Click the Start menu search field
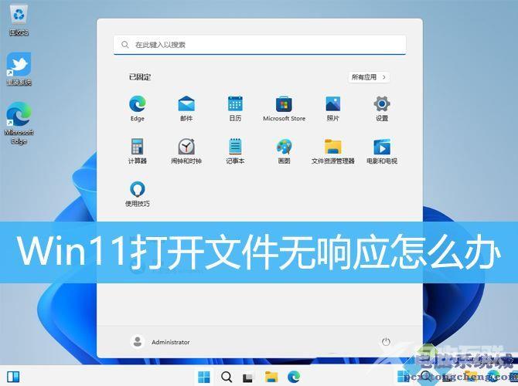The width and height of the screenshot is (518, 386). point(260,45)
